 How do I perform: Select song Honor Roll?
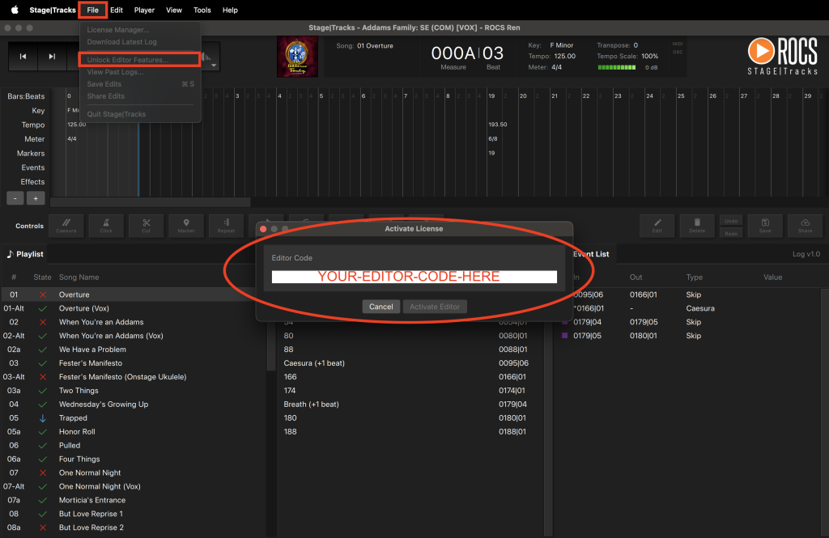tap(135, 432)
